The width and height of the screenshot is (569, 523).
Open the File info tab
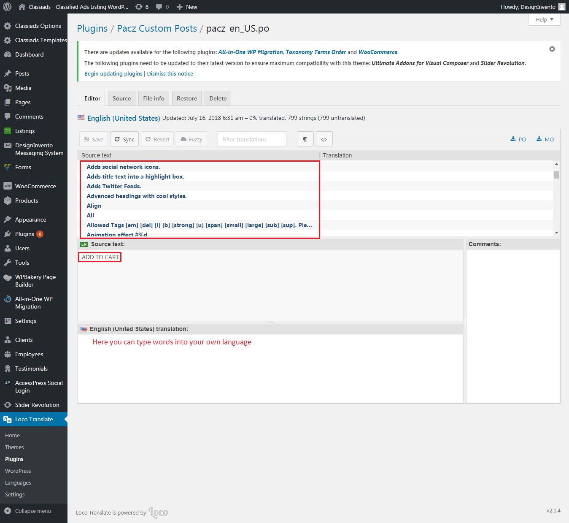154,98
